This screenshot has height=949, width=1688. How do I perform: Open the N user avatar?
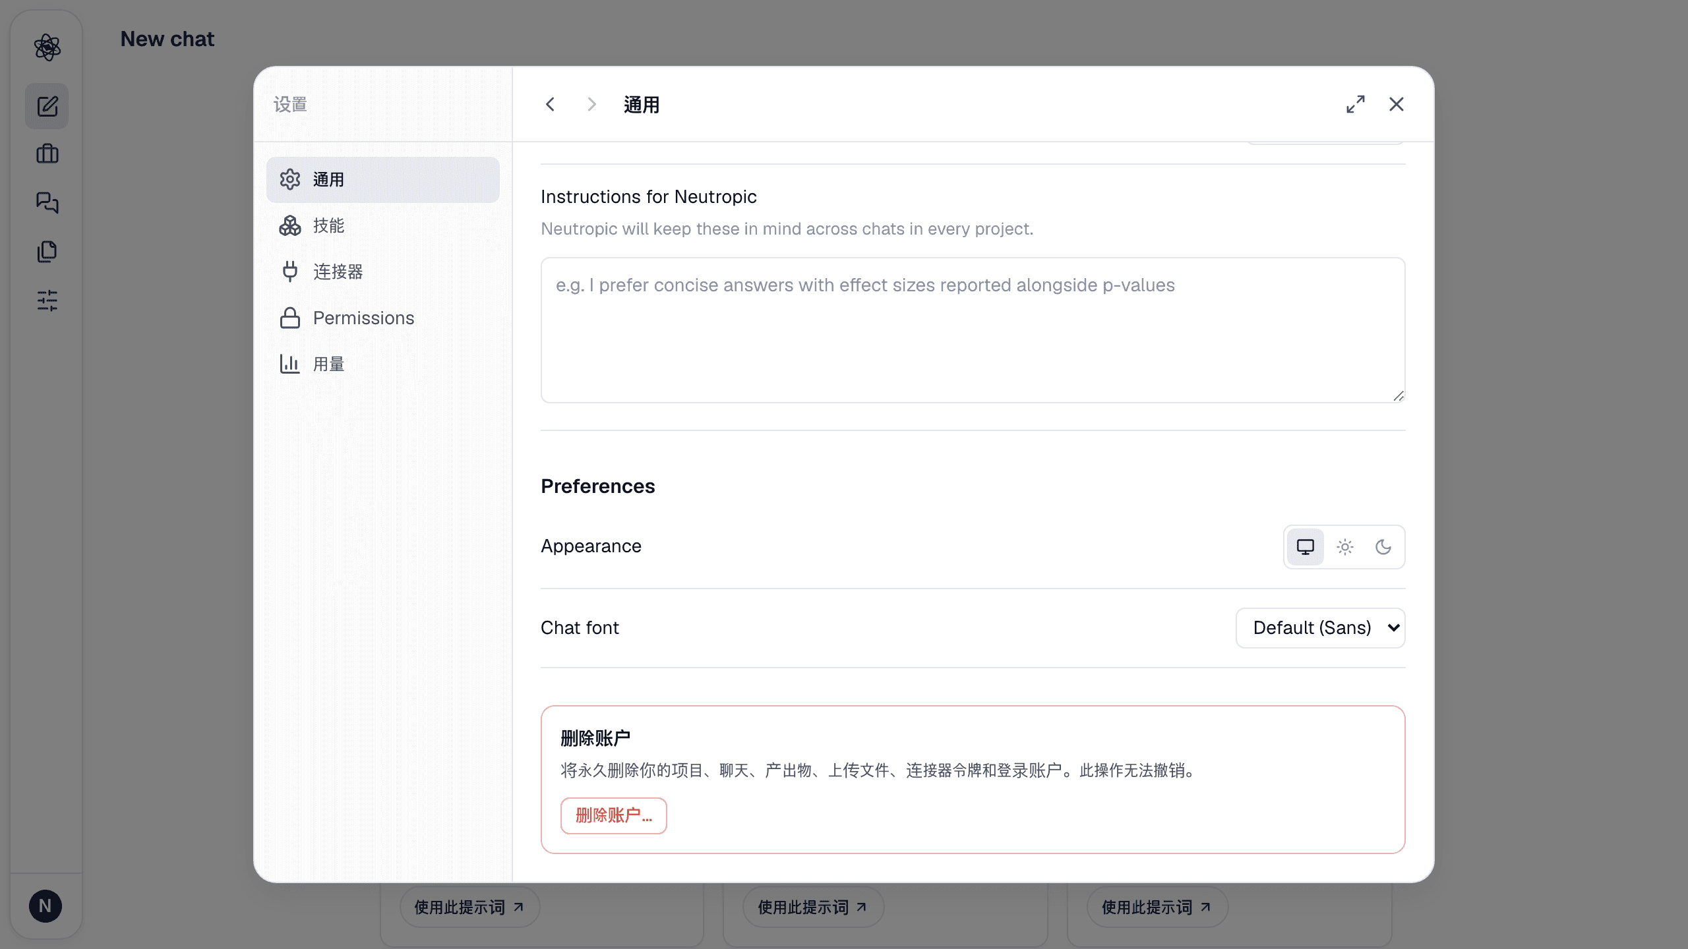coord(45,906)
